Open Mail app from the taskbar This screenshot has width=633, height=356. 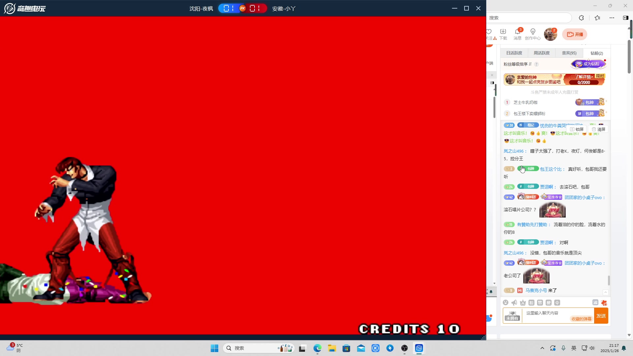point(361,348)
